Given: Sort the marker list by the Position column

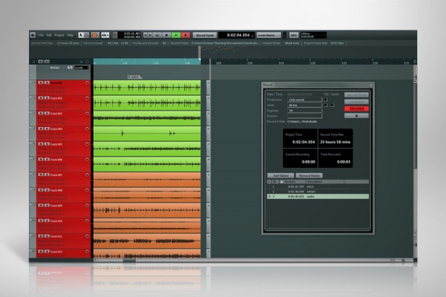Looking at the screenshot, I should point(292,182).
